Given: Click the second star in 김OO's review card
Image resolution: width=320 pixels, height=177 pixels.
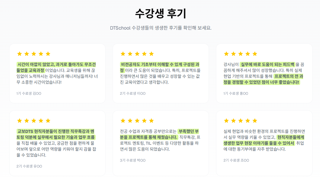Looking at the screenshot, I should [x=27, y=54].
